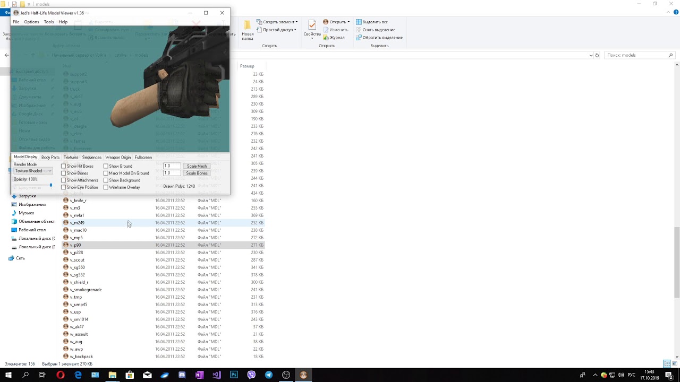Expand the Открыть dropdown arrow in ribbon
The image size is (680, 382).
click(348, 22)
